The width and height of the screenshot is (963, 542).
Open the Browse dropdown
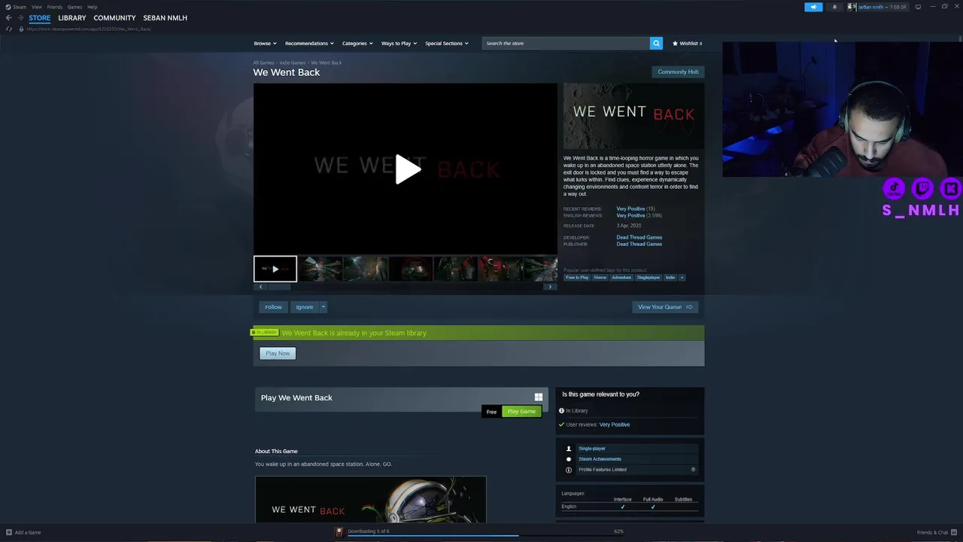tap(265, 44)
